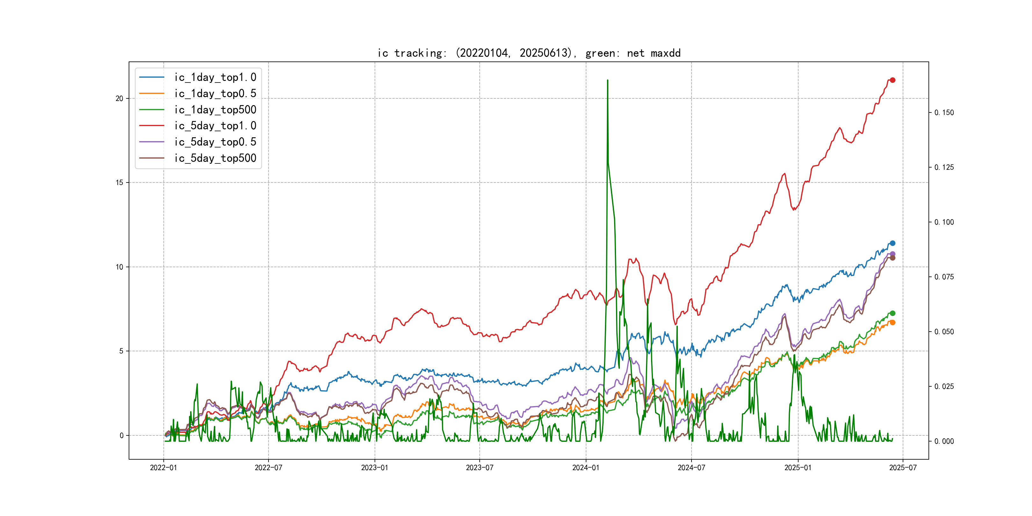The width and height of the screenshot is (1032, 516).
Task: Click the right axis 0.150 tick label
Action: click(944, 112)
